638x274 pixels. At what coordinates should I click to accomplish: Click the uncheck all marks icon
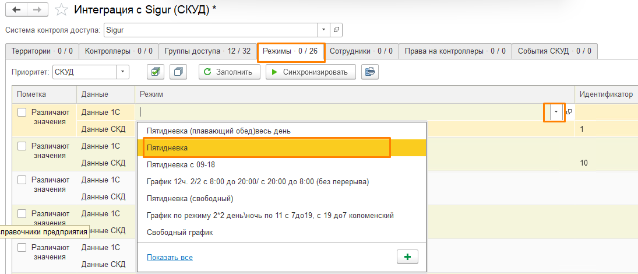click(x=178, y=72)
